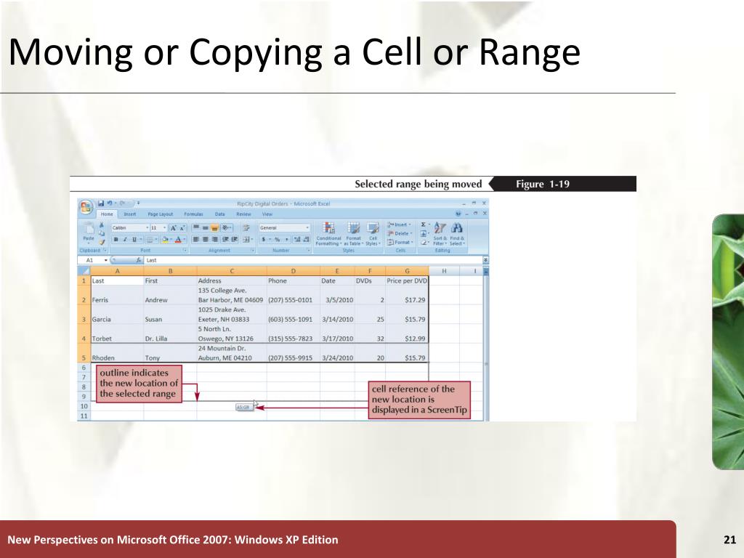Viewport: 744px width, 558px height.
Task: Increase decimal places
Action: [x=297, y=240]
